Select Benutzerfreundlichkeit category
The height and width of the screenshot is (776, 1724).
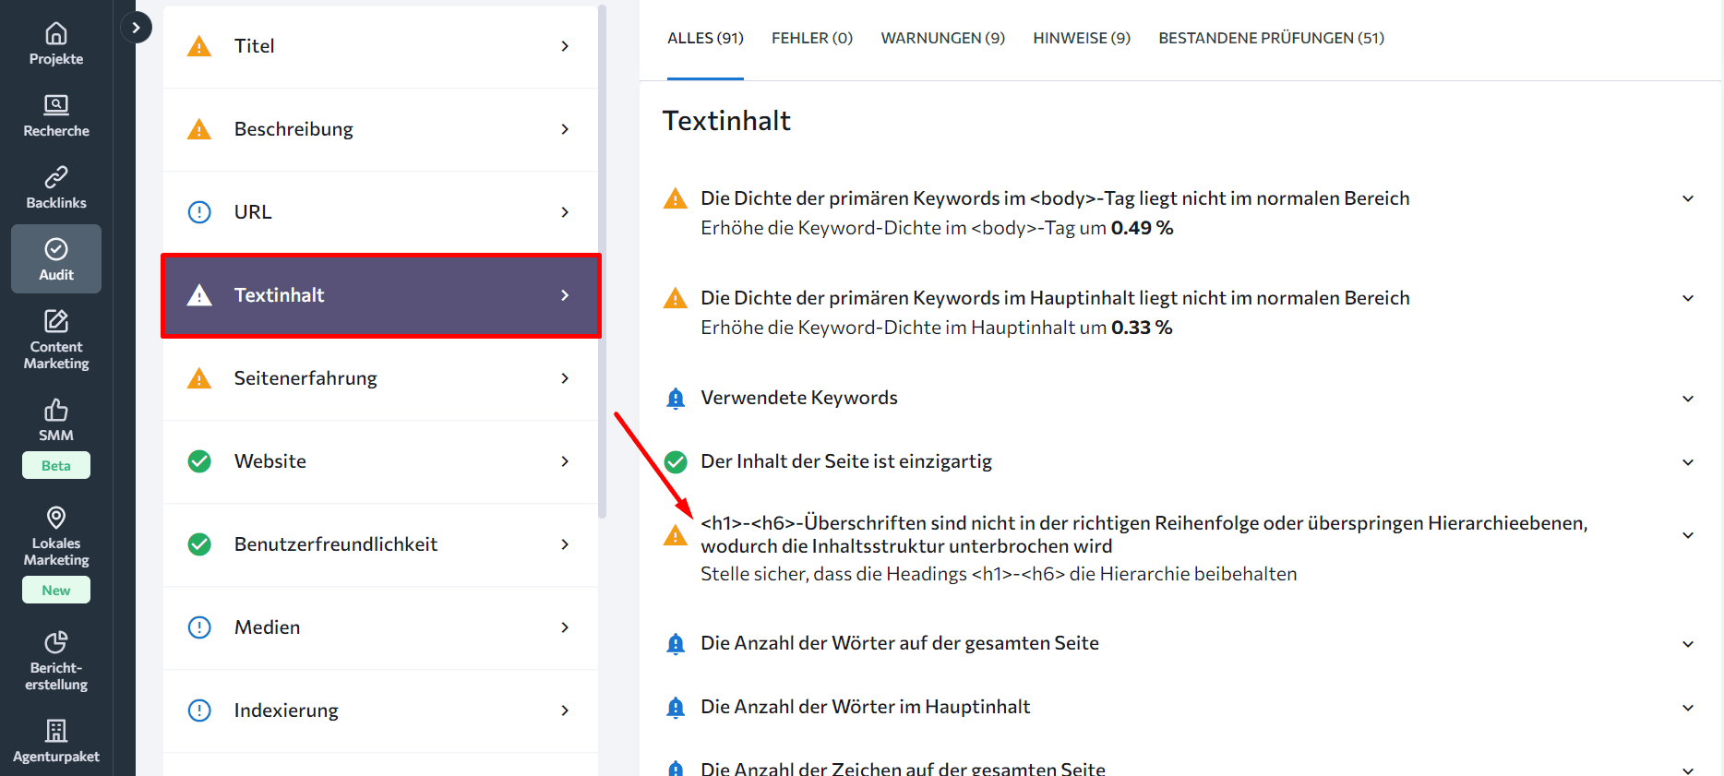click(380, 544)
